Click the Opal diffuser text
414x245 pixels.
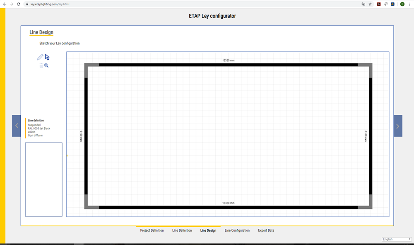[x=35, y=135]
